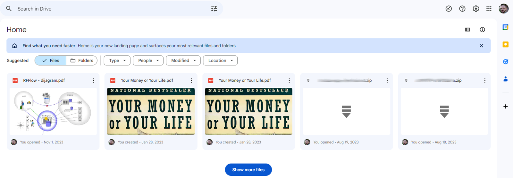Dismiss the Find what you need faster banner
The image size is (513, 178).
pyautogui.click(x=481, y=46)
